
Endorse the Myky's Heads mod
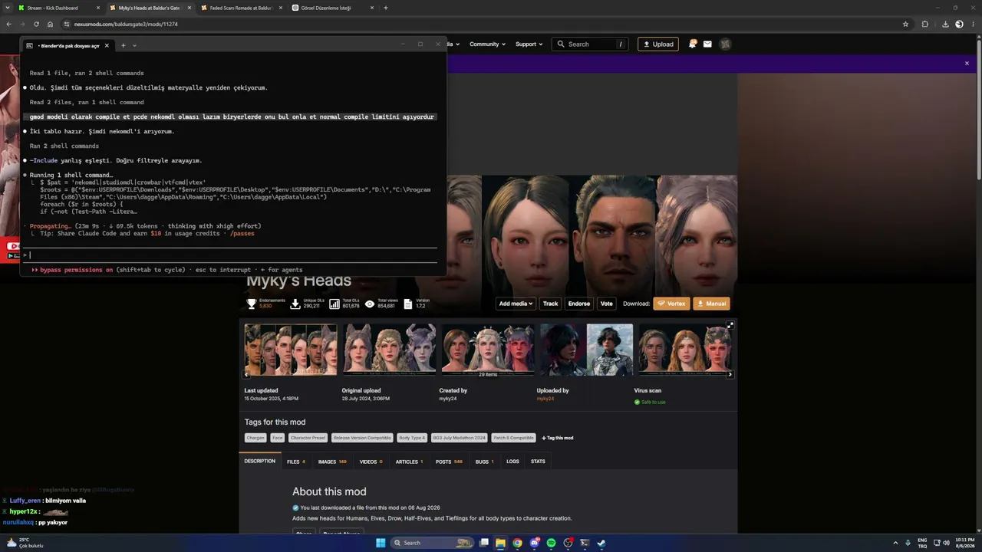click(579, 304)
